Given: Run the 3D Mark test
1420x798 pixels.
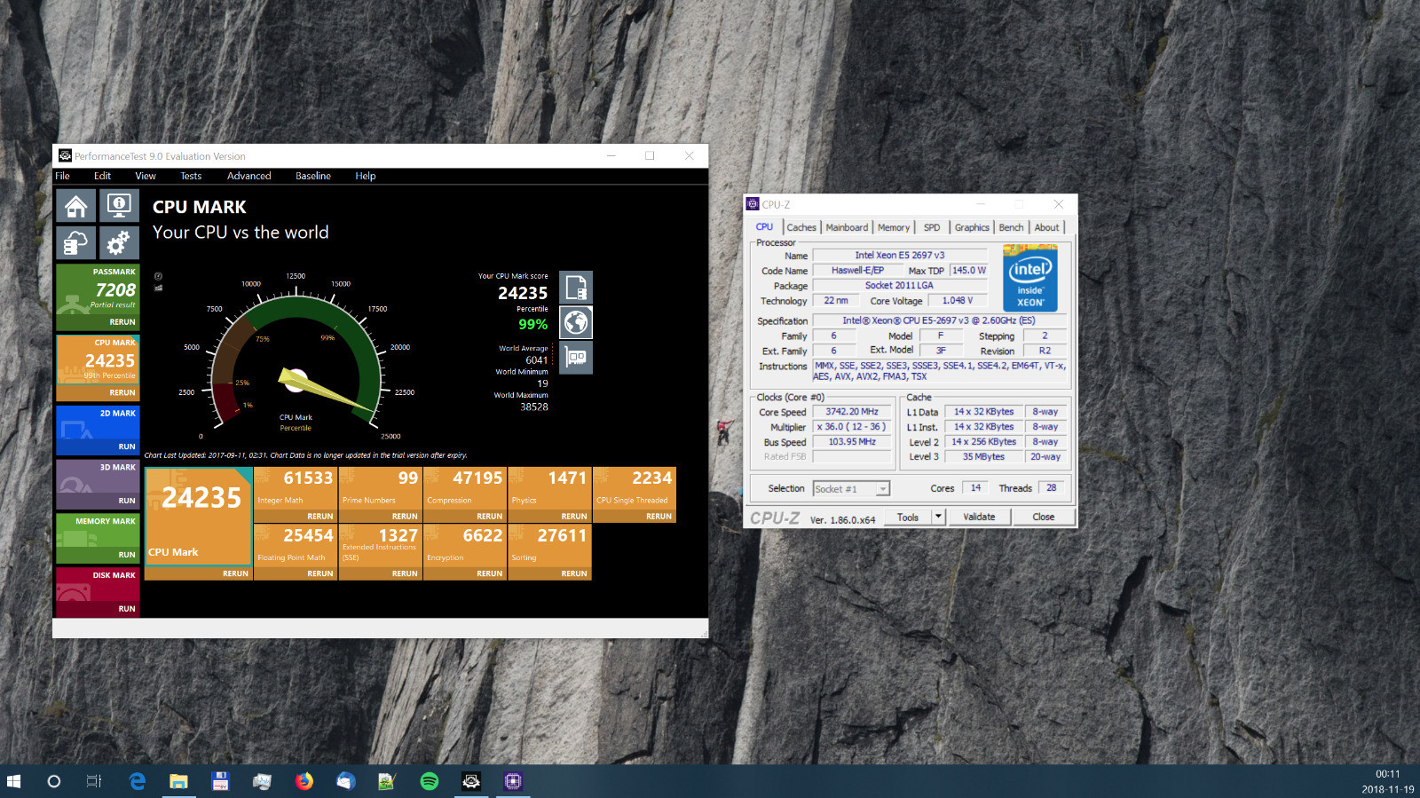Looking at the screenshot, I should 127,501.
